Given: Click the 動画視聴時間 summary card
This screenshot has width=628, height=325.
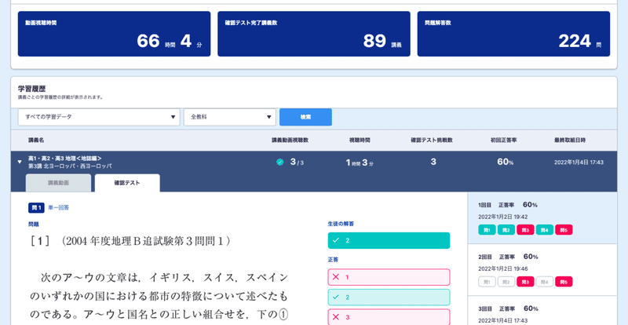Looking at the screenshot, I should (114, 34).
